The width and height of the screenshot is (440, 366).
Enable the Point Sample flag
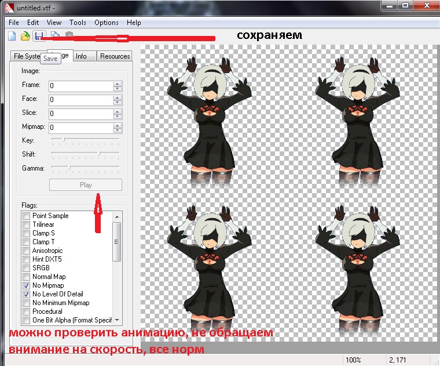[x=27, y=216]
